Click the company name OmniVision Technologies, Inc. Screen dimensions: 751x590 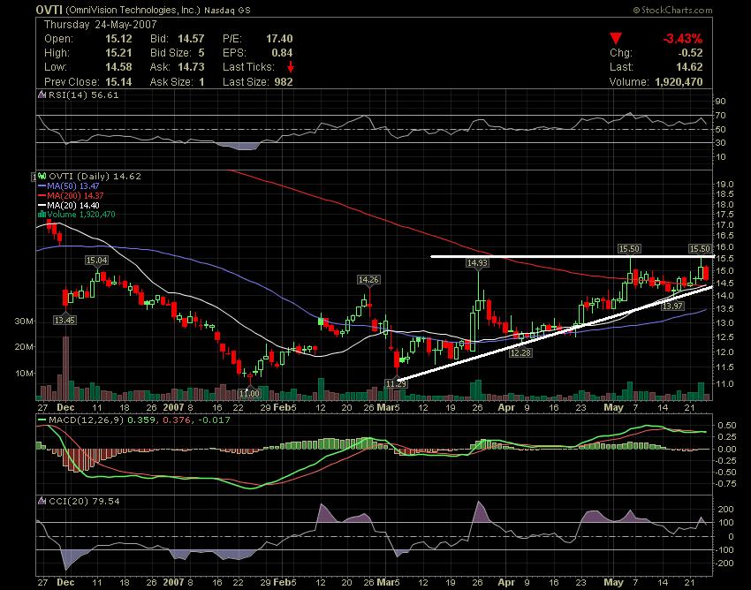(x=133, y=10)
